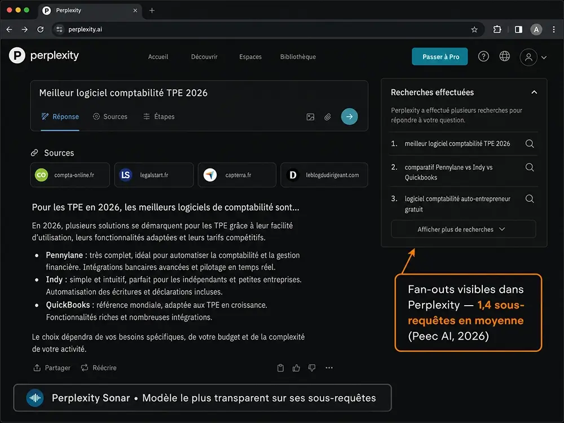Switch to the Réponse tab

[x=60, y=117]
